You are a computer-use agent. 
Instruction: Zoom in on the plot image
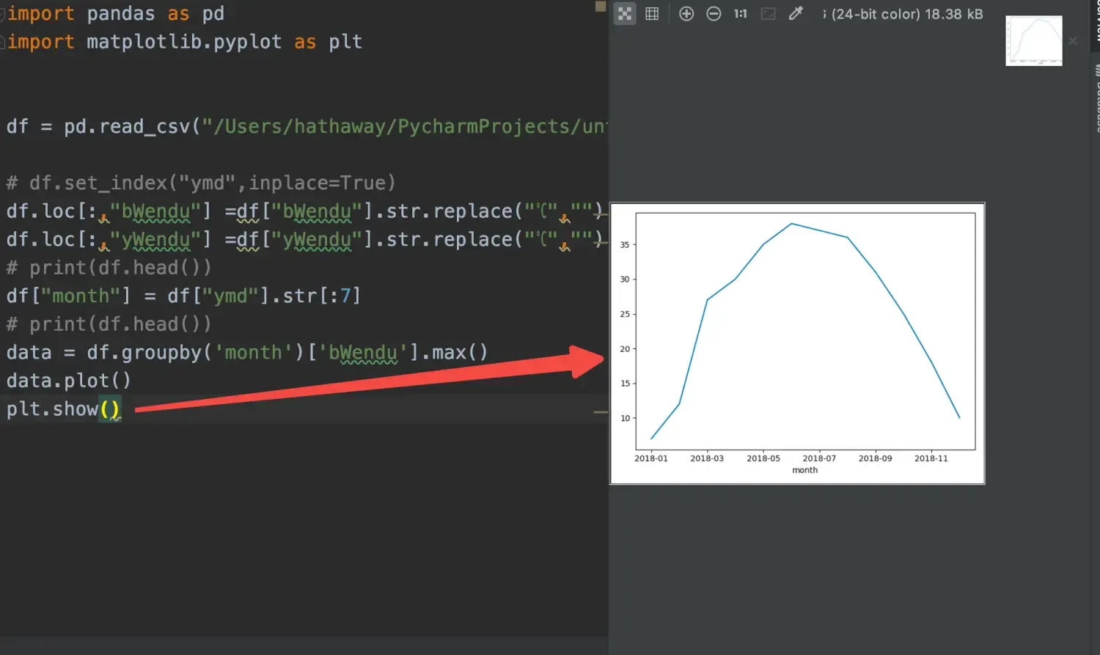686,14
